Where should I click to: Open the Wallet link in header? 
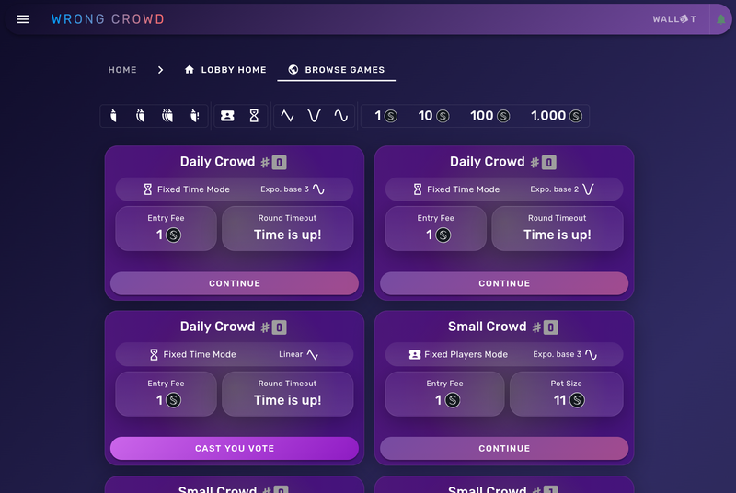tap(674, 19)
